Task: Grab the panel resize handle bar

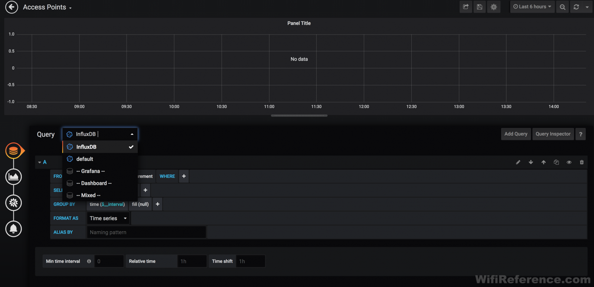Action: point(299,115)
